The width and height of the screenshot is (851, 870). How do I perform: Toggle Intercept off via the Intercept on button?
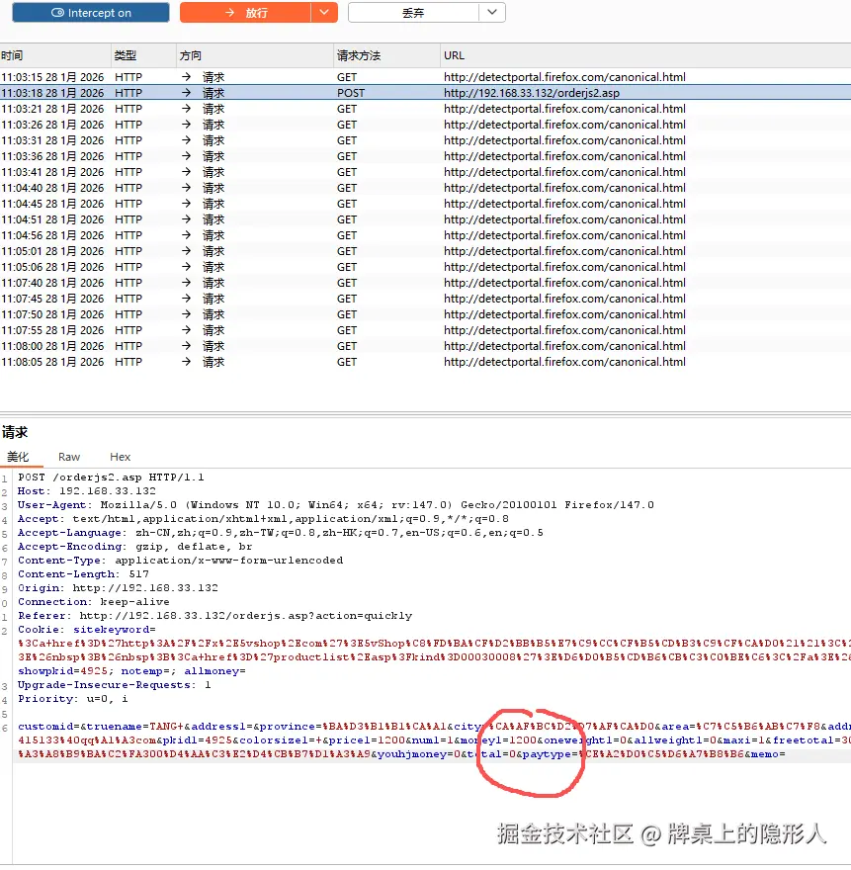pyautogui.click(x=90, y=13)
